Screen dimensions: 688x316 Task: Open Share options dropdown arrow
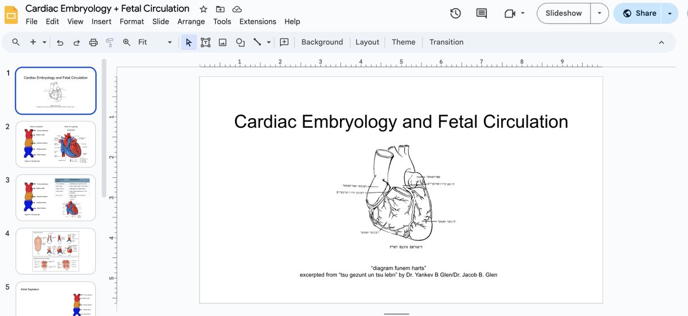click(670, 13)
